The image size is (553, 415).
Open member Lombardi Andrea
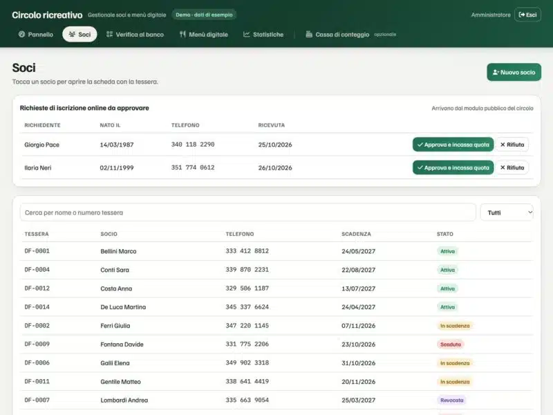(x=276, y=400)
